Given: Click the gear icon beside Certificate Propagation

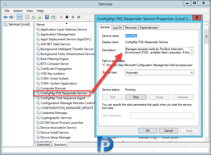Looking at the screenshot, I should (38, 69).
